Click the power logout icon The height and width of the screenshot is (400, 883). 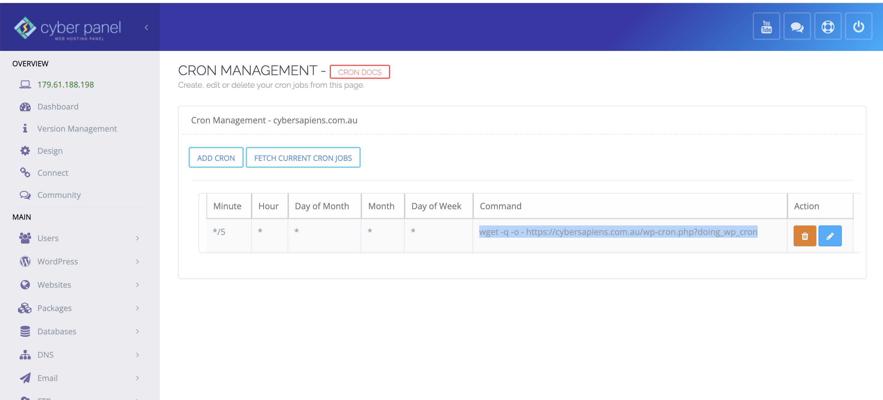tap(858, 27)
